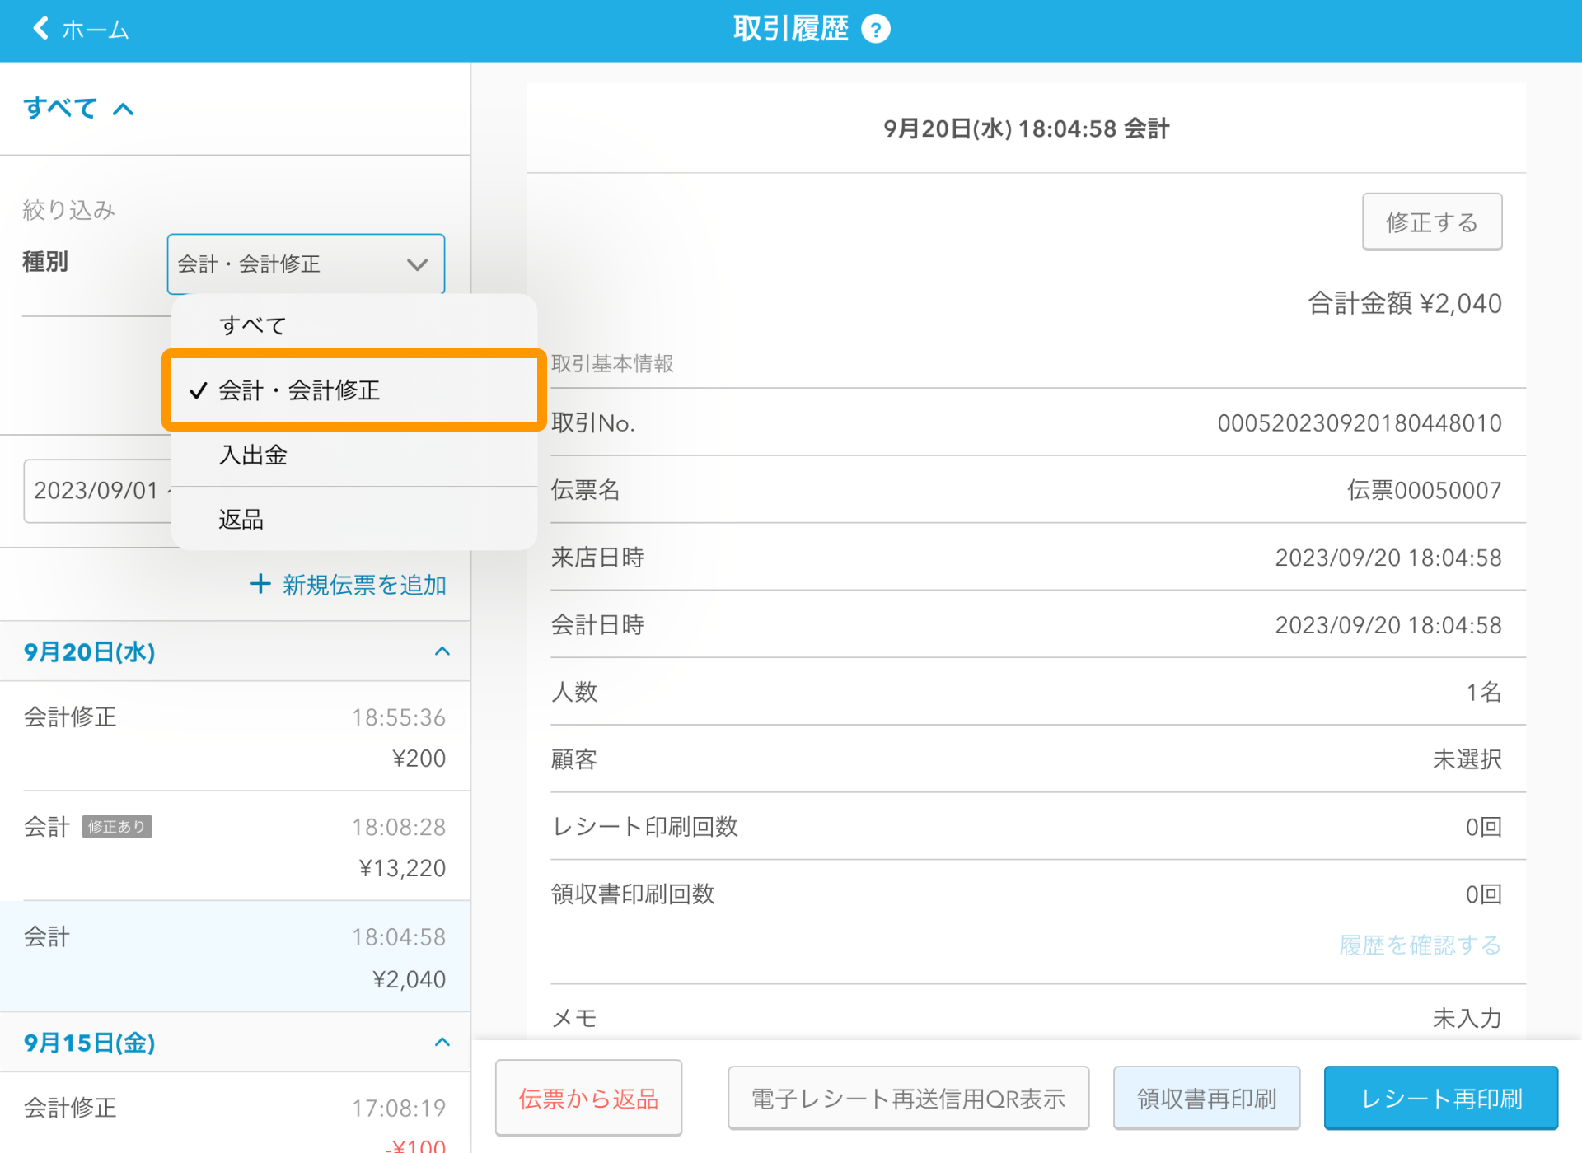Open the 履歴を確認する link
The image size is (1582, 1153).
click(x=1420, y=945)
